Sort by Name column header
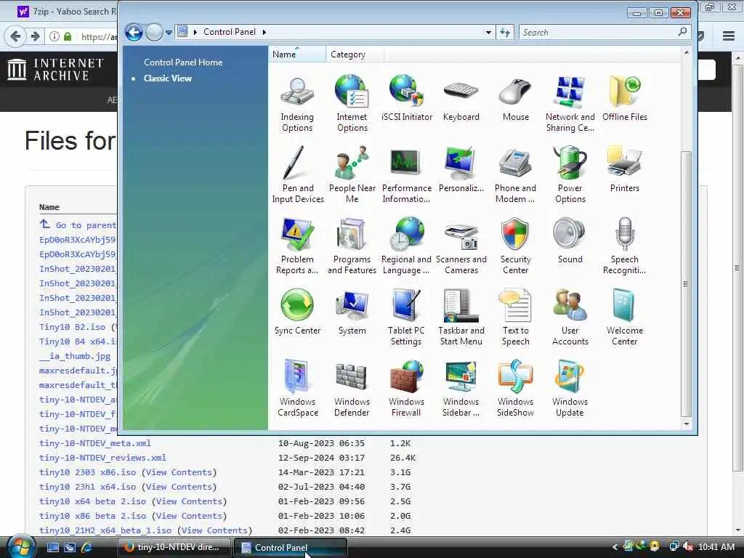This screenshot has width=744, height=558. click(x=297, y=54)
